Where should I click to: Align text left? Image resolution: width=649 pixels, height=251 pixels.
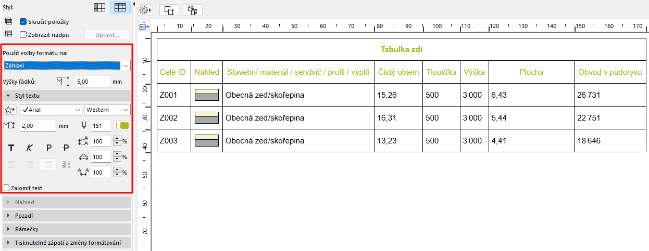[12, 164]
